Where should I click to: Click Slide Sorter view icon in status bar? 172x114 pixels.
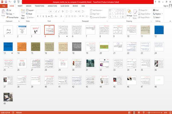tap(134, 113)
